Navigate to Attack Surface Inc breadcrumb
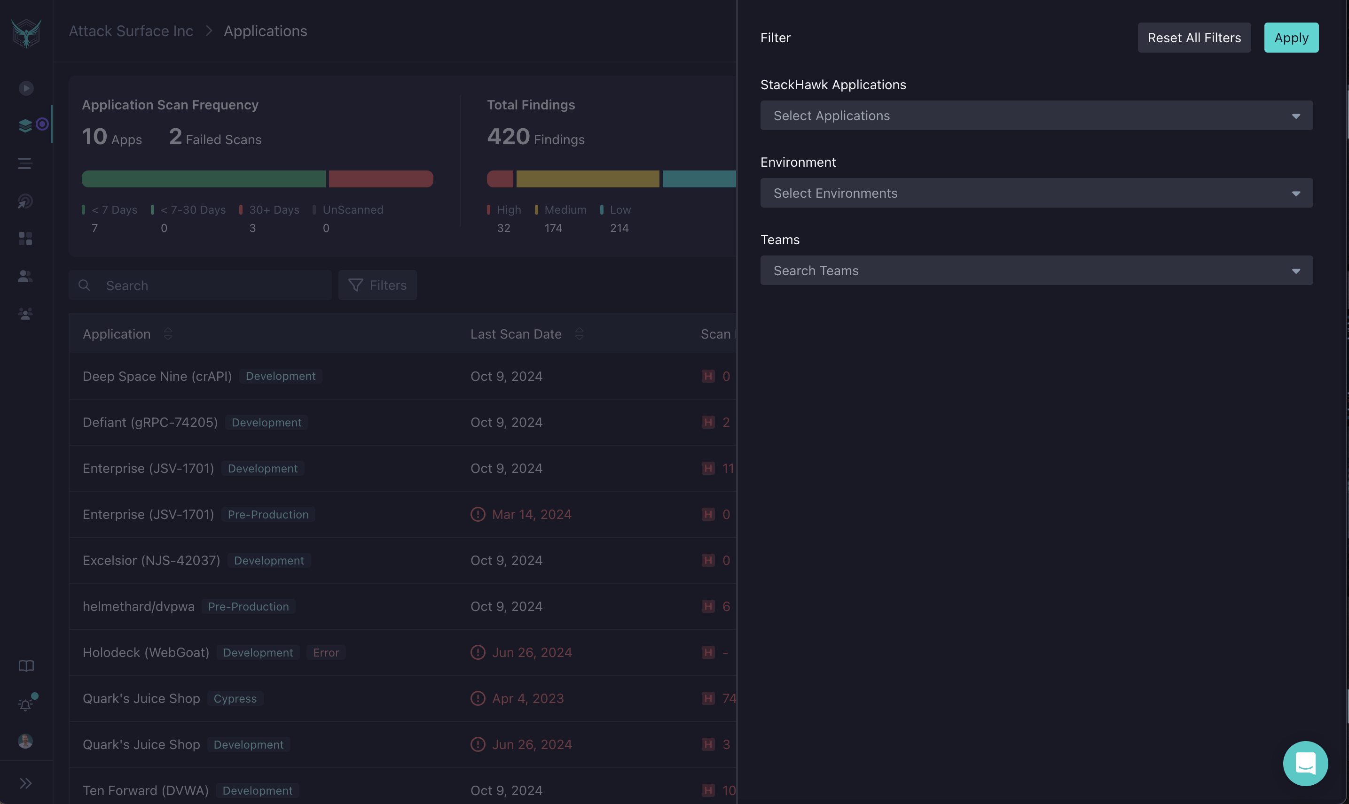 point(131,31)
